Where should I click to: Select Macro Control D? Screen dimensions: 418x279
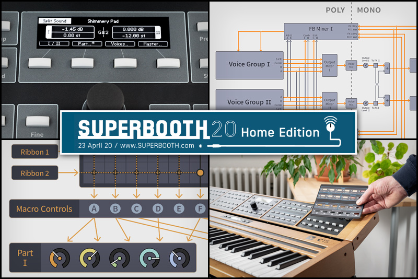pyautogui.click(x=158, y=208)
